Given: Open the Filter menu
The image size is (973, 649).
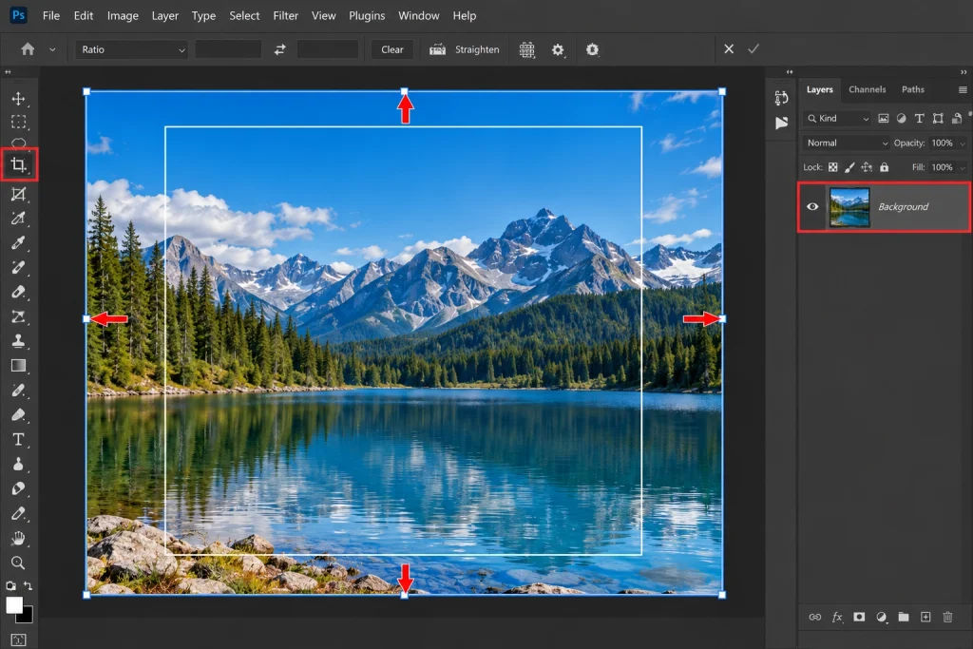Looking at the screenshot, I should point(285,15).
